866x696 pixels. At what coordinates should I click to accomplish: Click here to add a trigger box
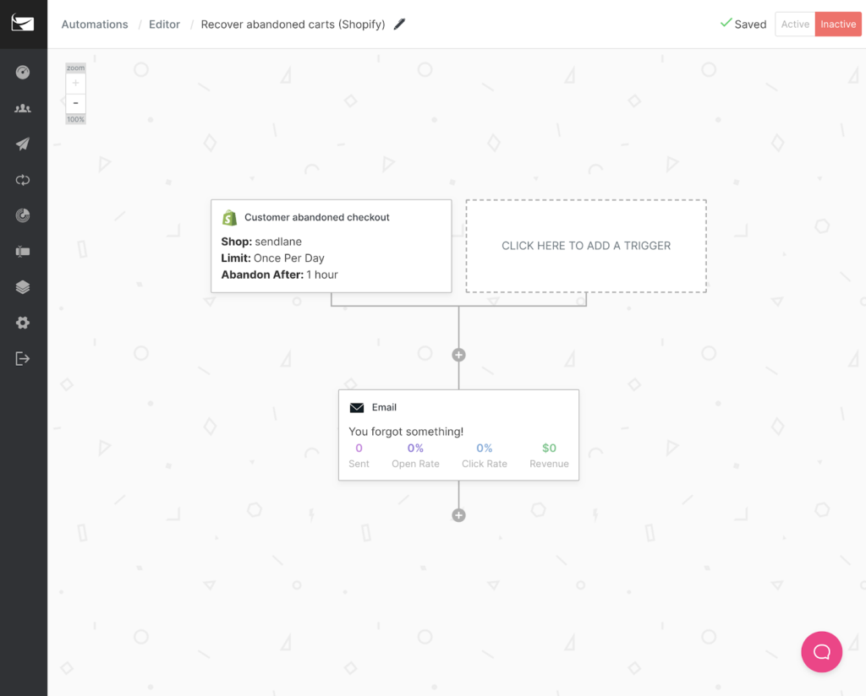(x=586, y=246)
